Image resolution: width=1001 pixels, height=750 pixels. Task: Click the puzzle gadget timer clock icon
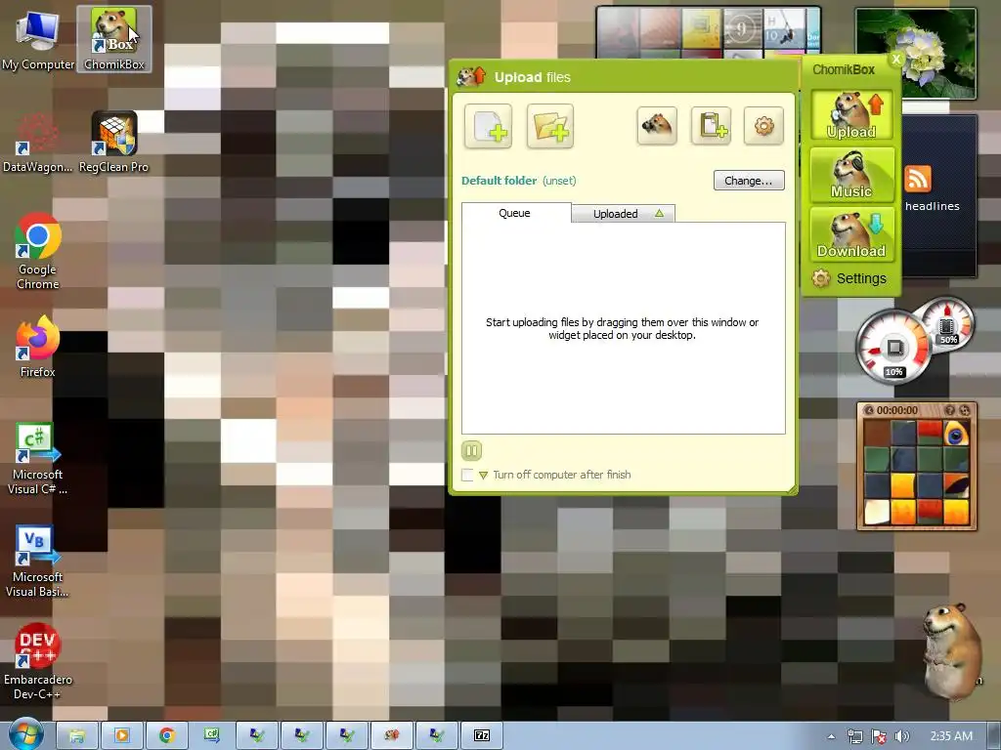868,410
